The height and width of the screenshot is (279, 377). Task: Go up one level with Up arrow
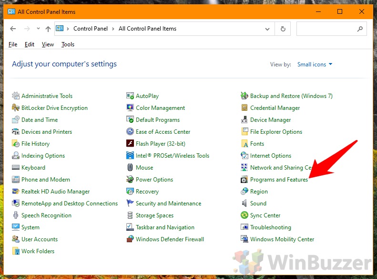coord(48,29)
